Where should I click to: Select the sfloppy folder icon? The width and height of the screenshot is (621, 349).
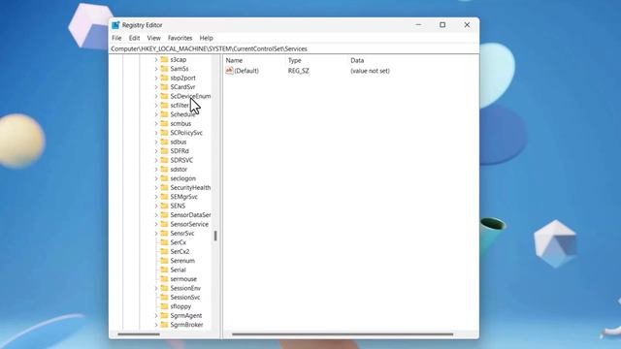tap(164, 306)
